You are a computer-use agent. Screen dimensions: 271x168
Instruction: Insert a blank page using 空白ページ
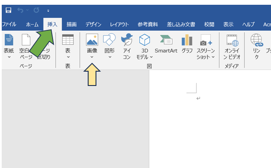[x=26, y=46]
